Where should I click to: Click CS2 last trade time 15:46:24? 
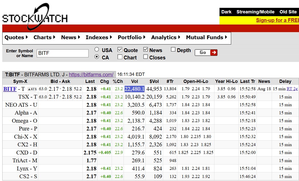pyautogui.click(x=248, y=177)
